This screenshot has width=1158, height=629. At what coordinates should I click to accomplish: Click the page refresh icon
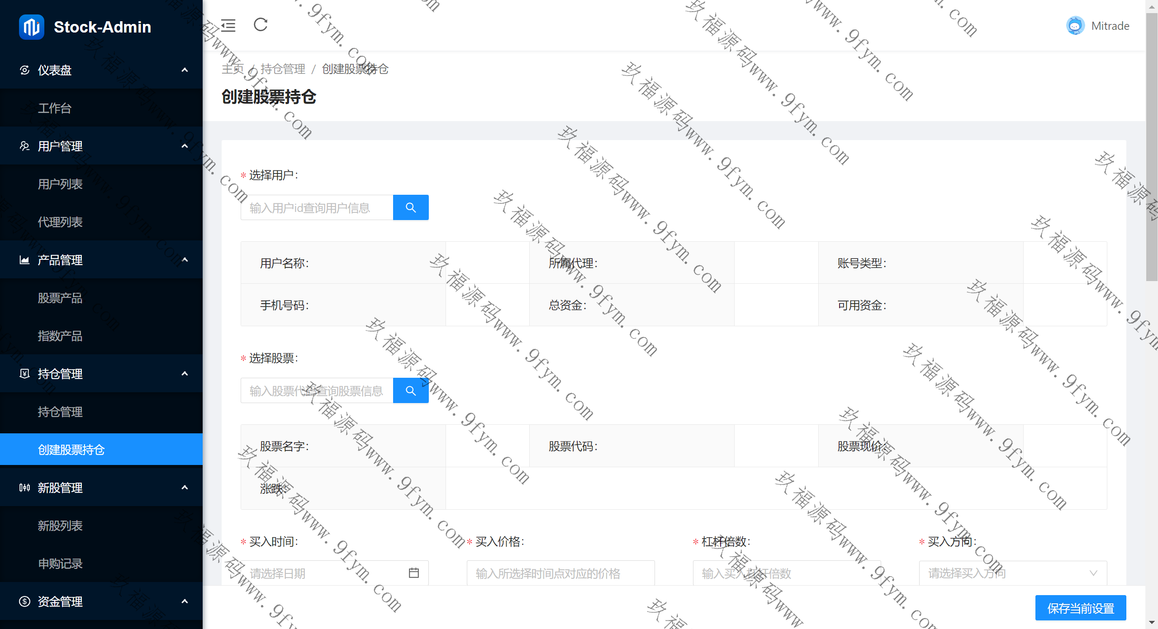261,24
